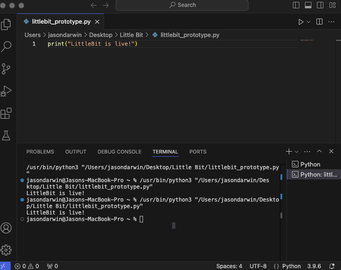
Task: Click the notifications bell in status bar
Action: click(332, 266)
